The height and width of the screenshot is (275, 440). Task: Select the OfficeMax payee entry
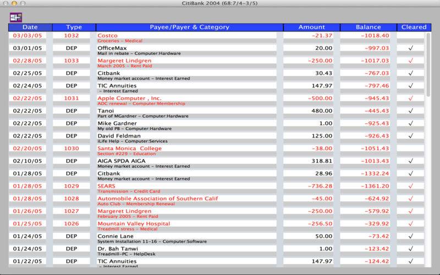tap(112, 48)
